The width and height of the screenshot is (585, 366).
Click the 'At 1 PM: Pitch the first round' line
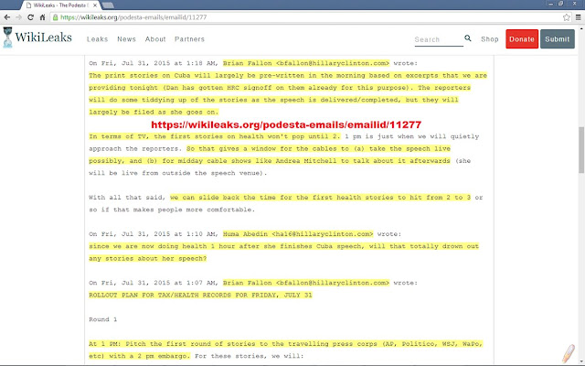(286, 344)
